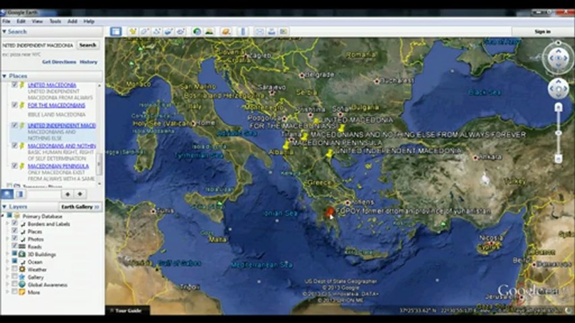Expand the Gallery layer tree

(8, 277)
